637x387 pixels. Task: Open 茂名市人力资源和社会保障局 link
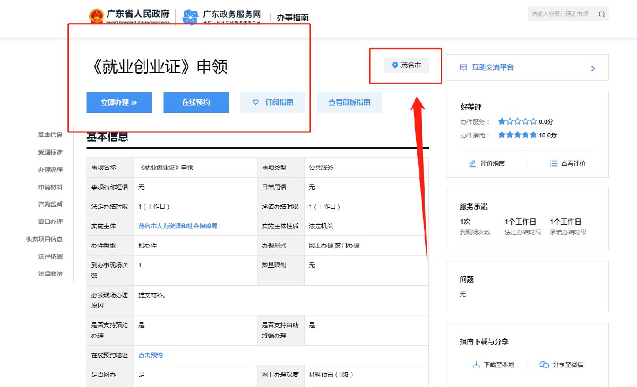(x=178, y=226)
